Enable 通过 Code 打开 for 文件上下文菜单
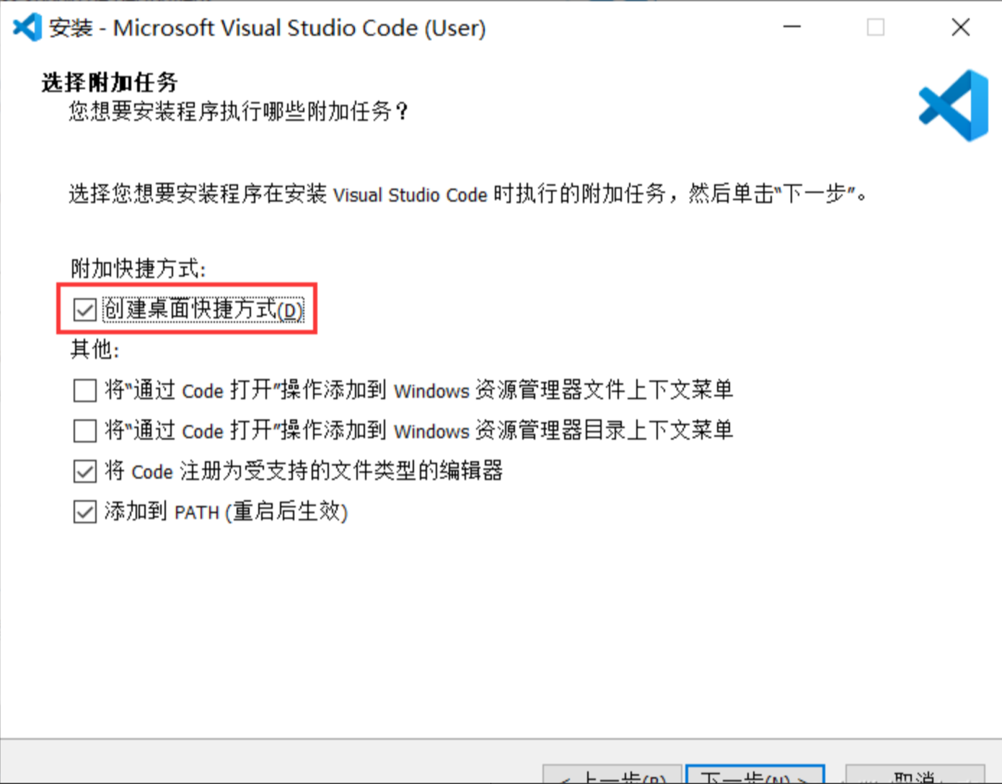 click(84, 391)
